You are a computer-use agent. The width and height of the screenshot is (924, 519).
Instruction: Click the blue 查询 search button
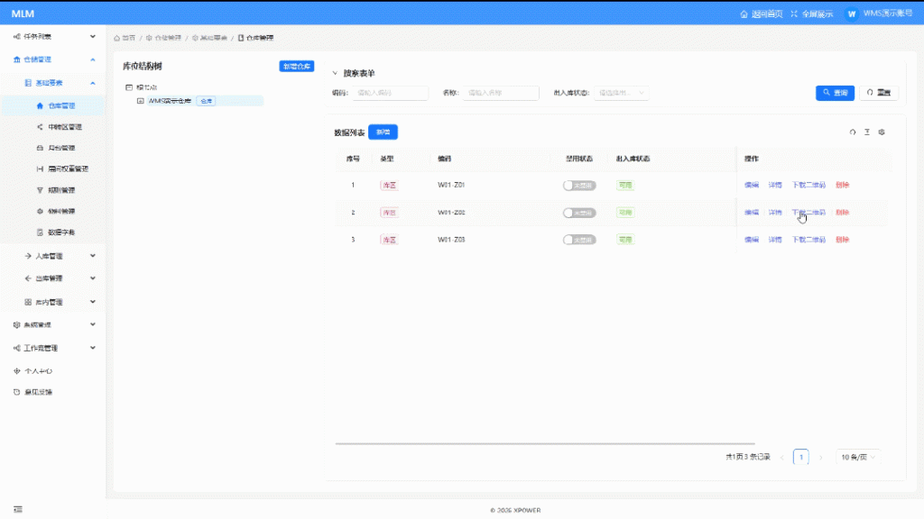pyautogui.click(x=835, y=93)
